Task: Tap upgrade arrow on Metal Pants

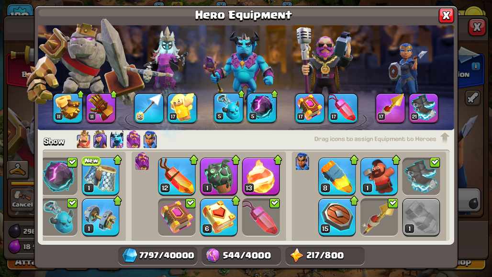Action: pos(118,160)
